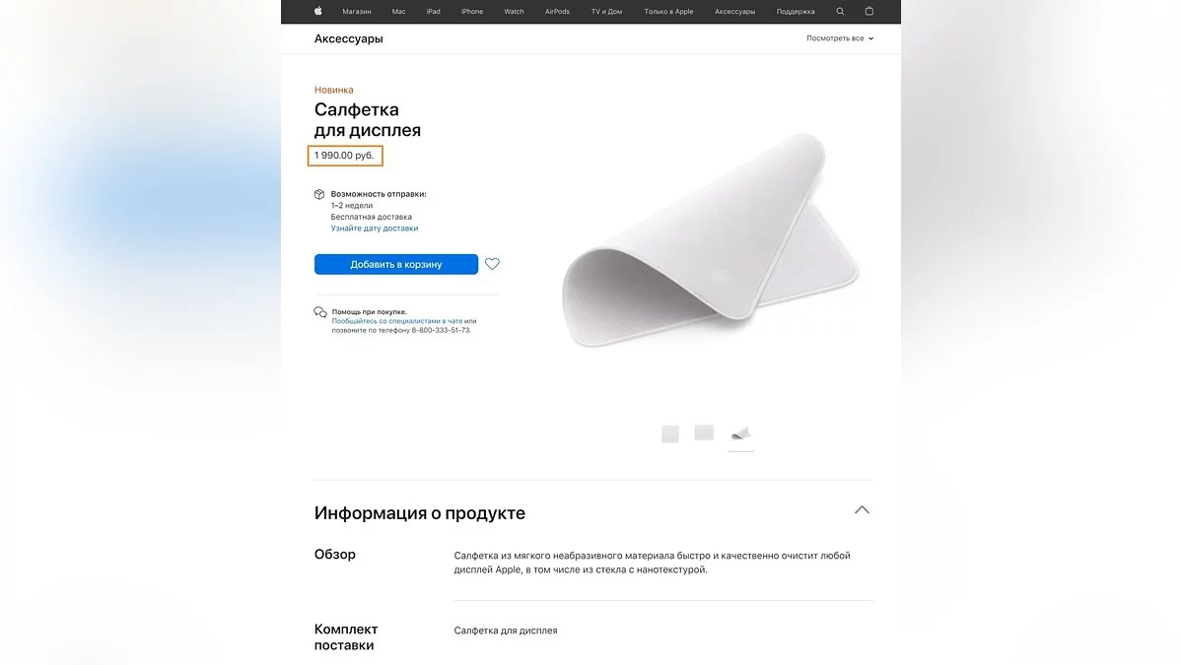Click the Добавить в корзину button
Image resolution: width=1183 pixels, height=665 pixels.
tap(396, 264)
